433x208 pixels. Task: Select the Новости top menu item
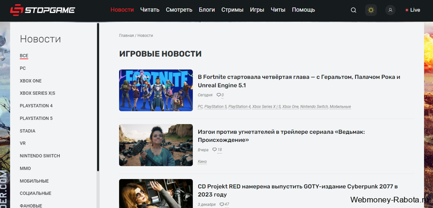pyautogui.click(x=122, y=10)
